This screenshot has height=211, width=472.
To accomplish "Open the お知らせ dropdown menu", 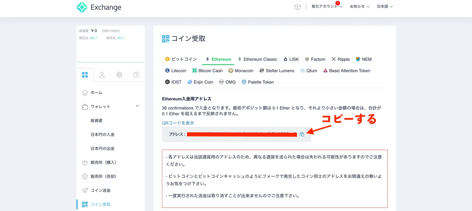I will (x=360, y=6).
